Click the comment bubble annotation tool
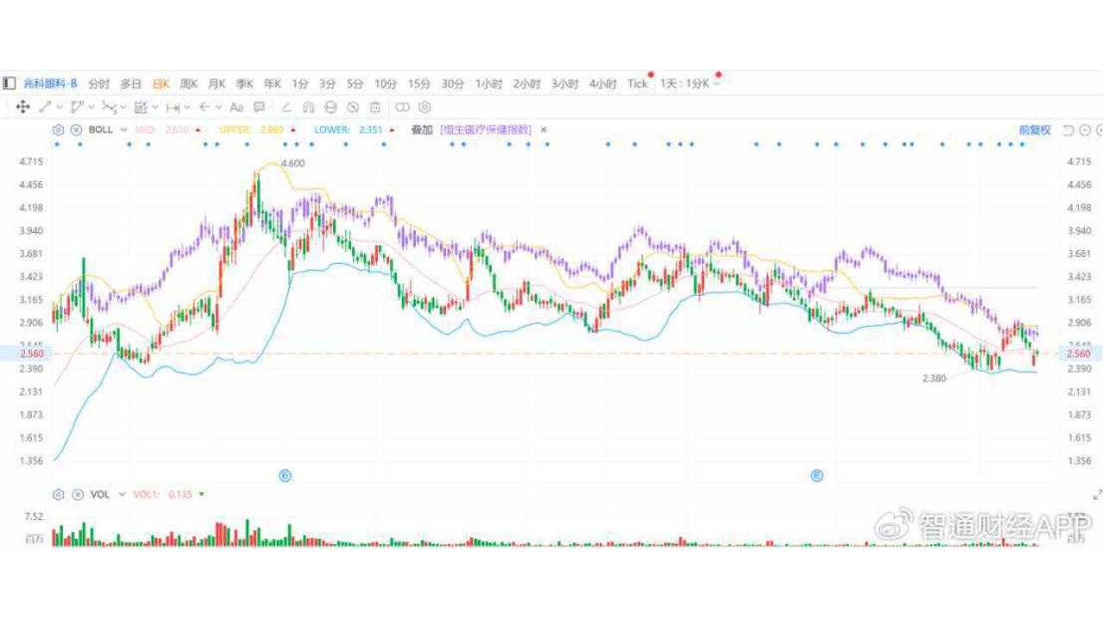Viewport: 1104px width, 620px height. pyautogui.click(x=259, y=107)
